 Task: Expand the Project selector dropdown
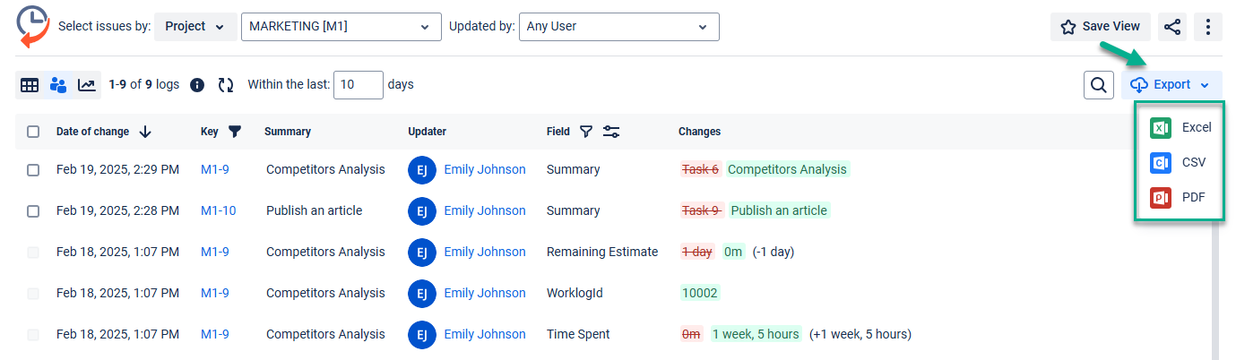[x=195, y=27]
